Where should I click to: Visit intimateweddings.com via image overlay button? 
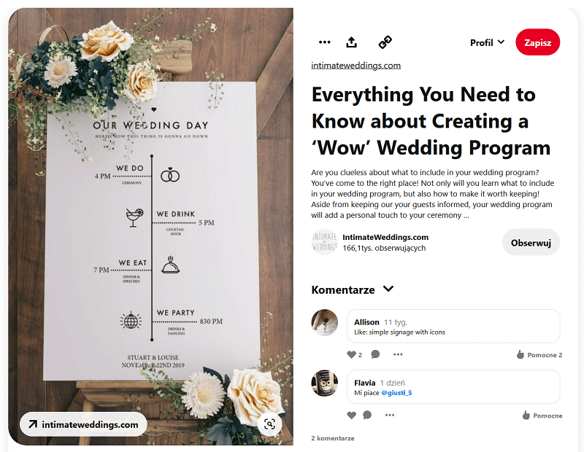click(x=83, y=424)
